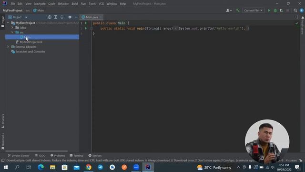Open the Build menu

tap(75, 4)
